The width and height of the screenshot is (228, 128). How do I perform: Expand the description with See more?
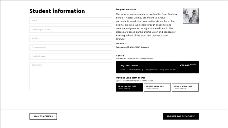(120, 44)
